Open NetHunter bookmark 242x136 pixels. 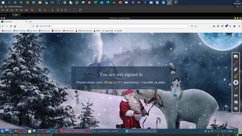coord(68,31)
